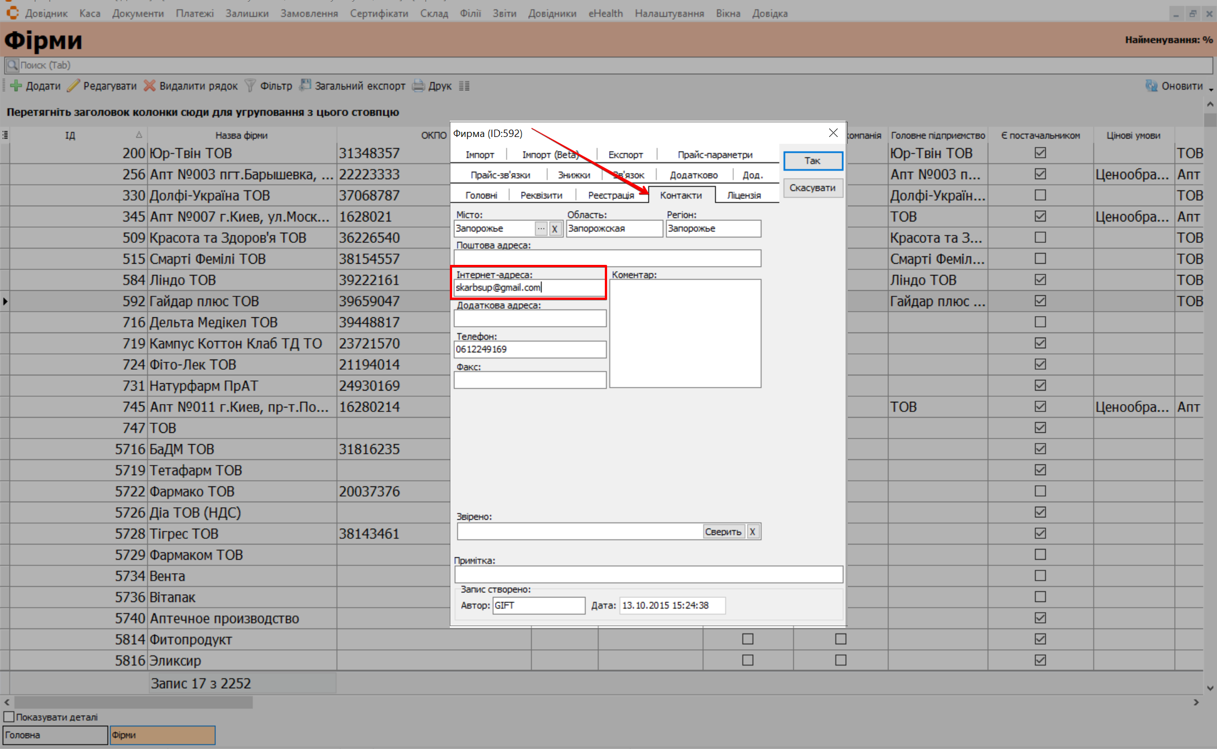This screenshot has height=749, width=1217.
Task: Click into the Телефон input field
Action: pos(530,349)
